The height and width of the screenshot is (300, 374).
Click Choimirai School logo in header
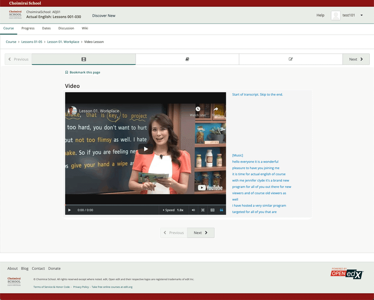[15, 14]
